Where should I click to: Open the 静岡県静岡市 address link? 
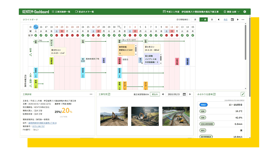coord(42,123)
